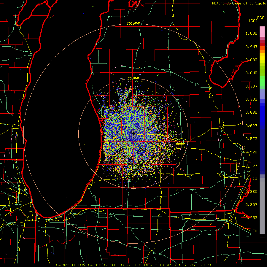Select the 0.733 scale value
Viewport: 267px width, 267px height.
[x=251, y=99]
